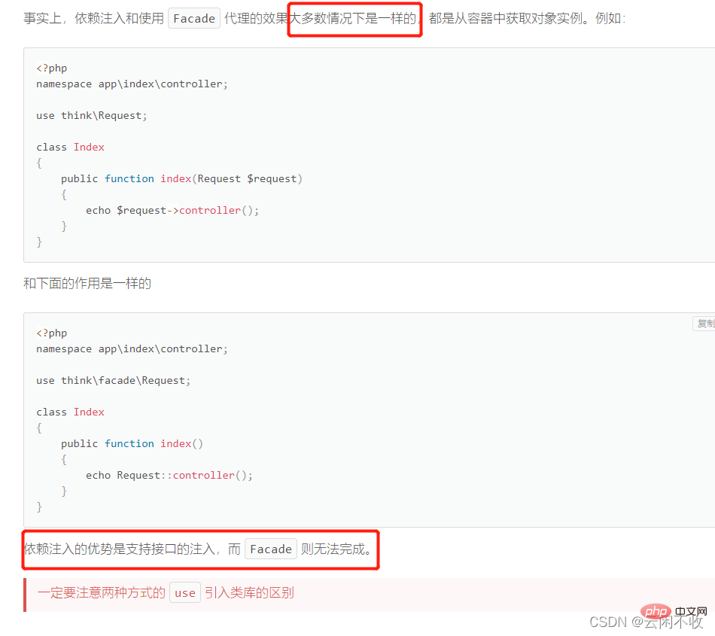Viewport: 715px width, 636px height.
Task: Click the text 和下面的作用是一样的
Action: click(87, 283)
